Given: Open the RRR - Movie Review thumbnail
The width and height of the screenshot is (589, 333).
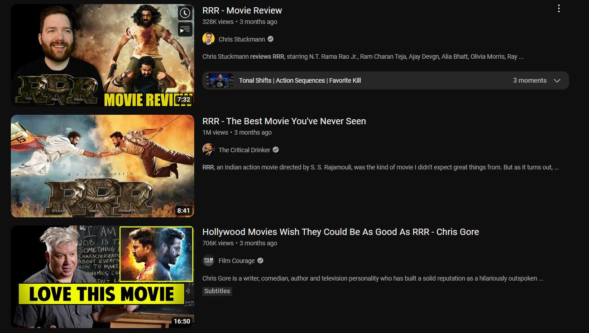Looking at the screenshot, I should pos(102,55).
